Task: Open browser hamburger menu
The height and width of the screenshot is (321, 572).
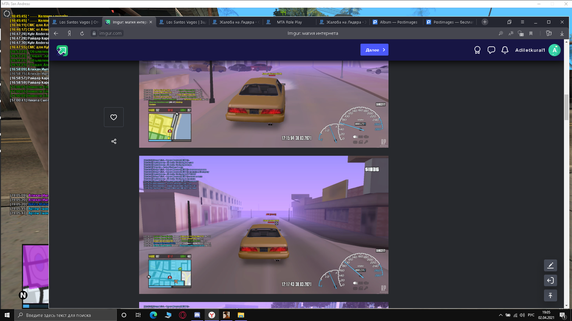Action: point(522,22)
